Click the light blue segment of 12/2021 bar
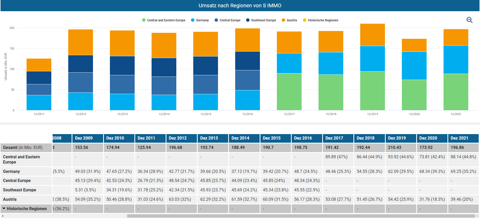 pyautogui.click(x=456, y=60)
